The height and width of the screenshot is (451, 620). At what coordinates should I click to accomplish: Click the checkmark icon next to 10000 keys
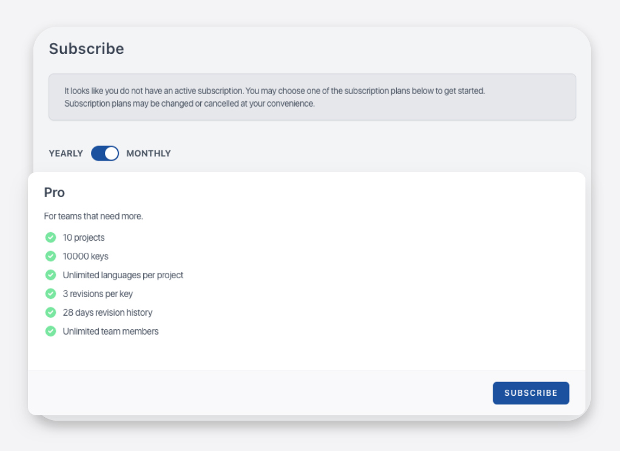(x=51, y=256)
